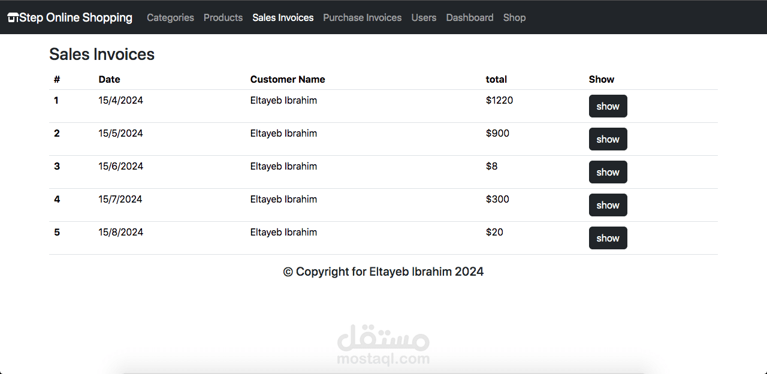767x374 pixels.
Task: Open the Shop link in navbar
Action: tap(514, 18)
